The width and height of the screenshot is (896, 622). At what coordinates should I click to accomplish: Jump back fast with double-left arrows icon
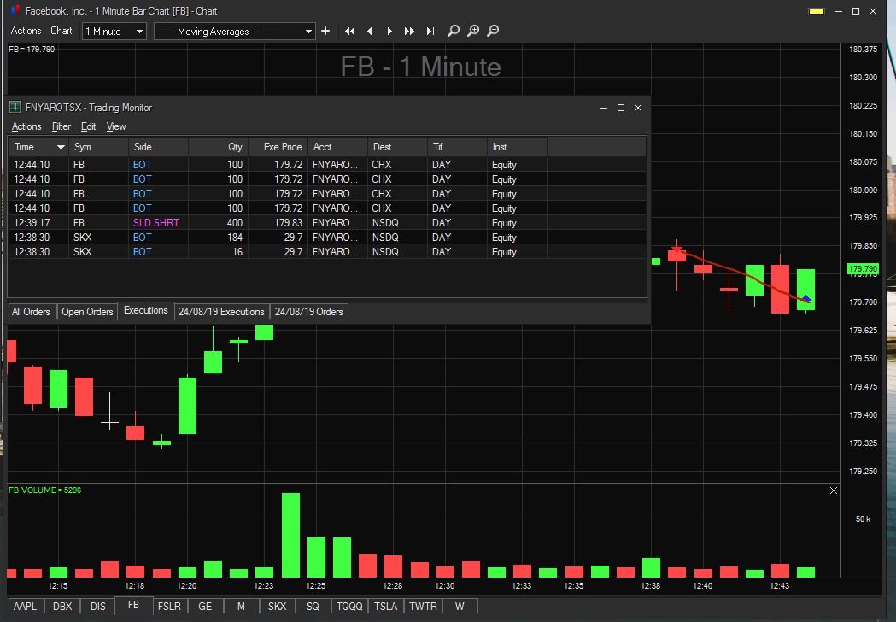tap(349, 31)
